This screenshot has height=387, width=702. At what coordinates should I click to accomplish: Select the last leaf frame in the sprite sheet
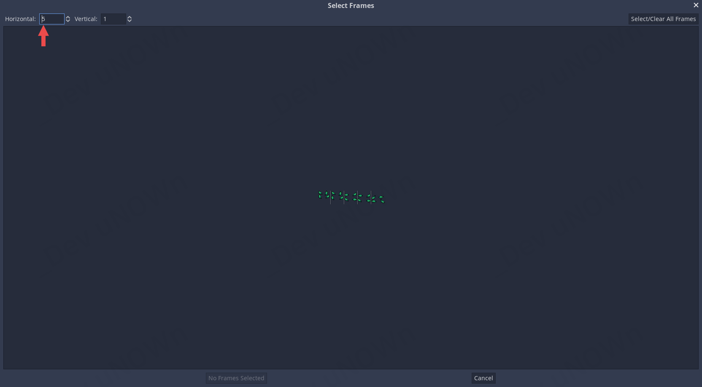point(378,197)
